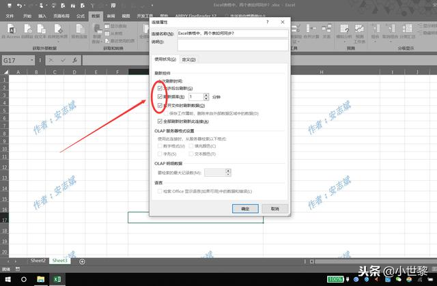The image size is (437, 286).
Task: Click Cortana circle on taskbar
Action: (24, 279)
